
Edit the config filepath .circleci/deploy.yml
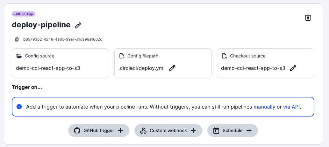tap(172, 68)
